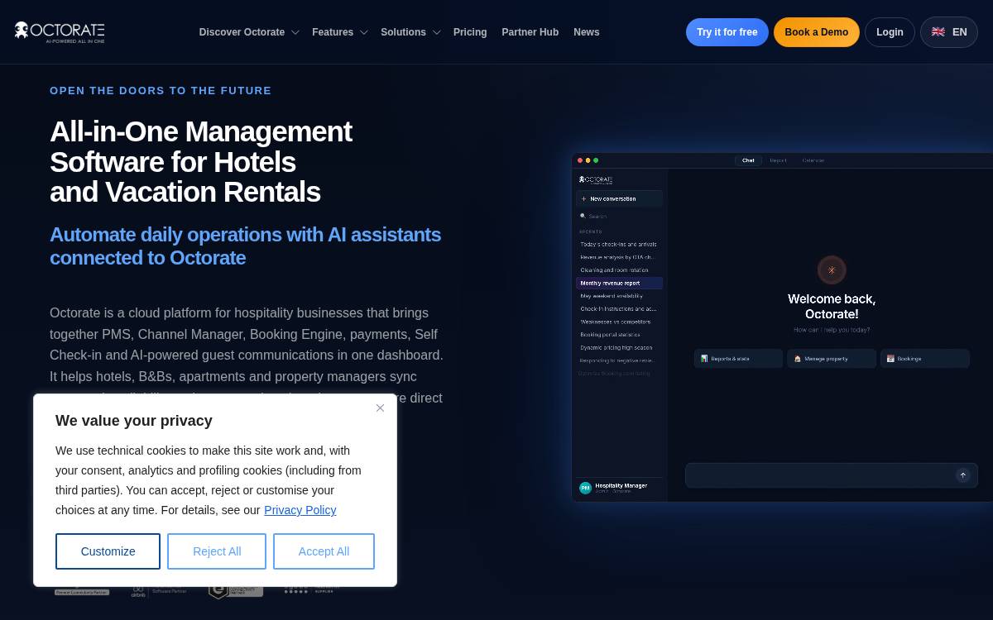993x620 pixels.
Task: Reject all cookies
Action: [x=217, y=551]
